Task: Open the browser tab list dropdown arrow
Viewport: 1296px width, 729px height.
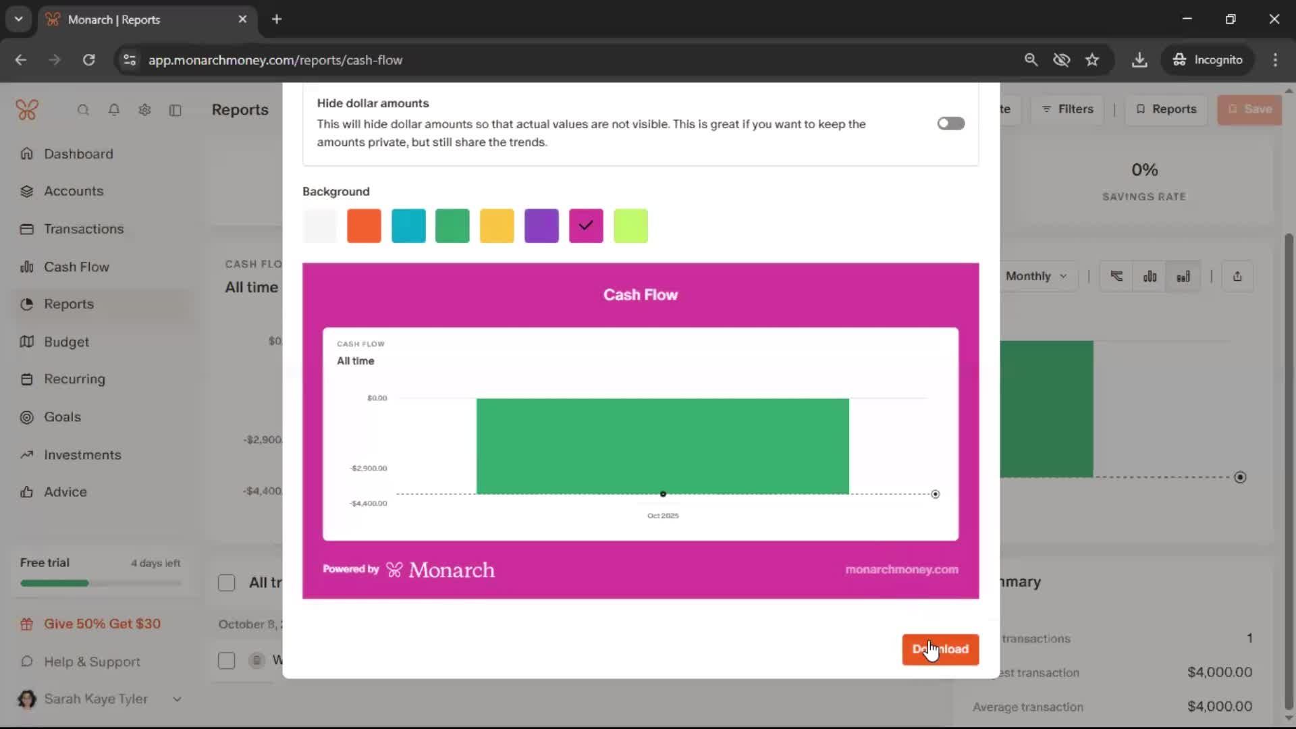Action: [x=18, y=19]
